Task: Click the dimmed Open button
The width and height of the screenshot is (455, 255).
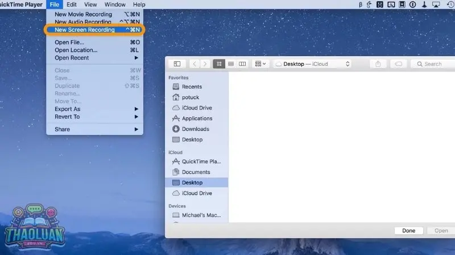Action: [x=441, y=231]
